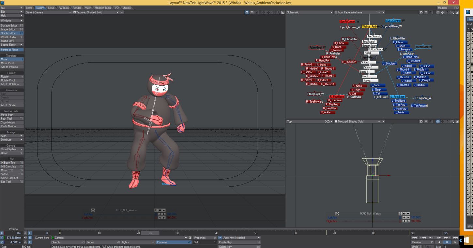473x248 pixels.
Task: Open the Front Face Wireframe display dropdown
Action: point(357,12)
